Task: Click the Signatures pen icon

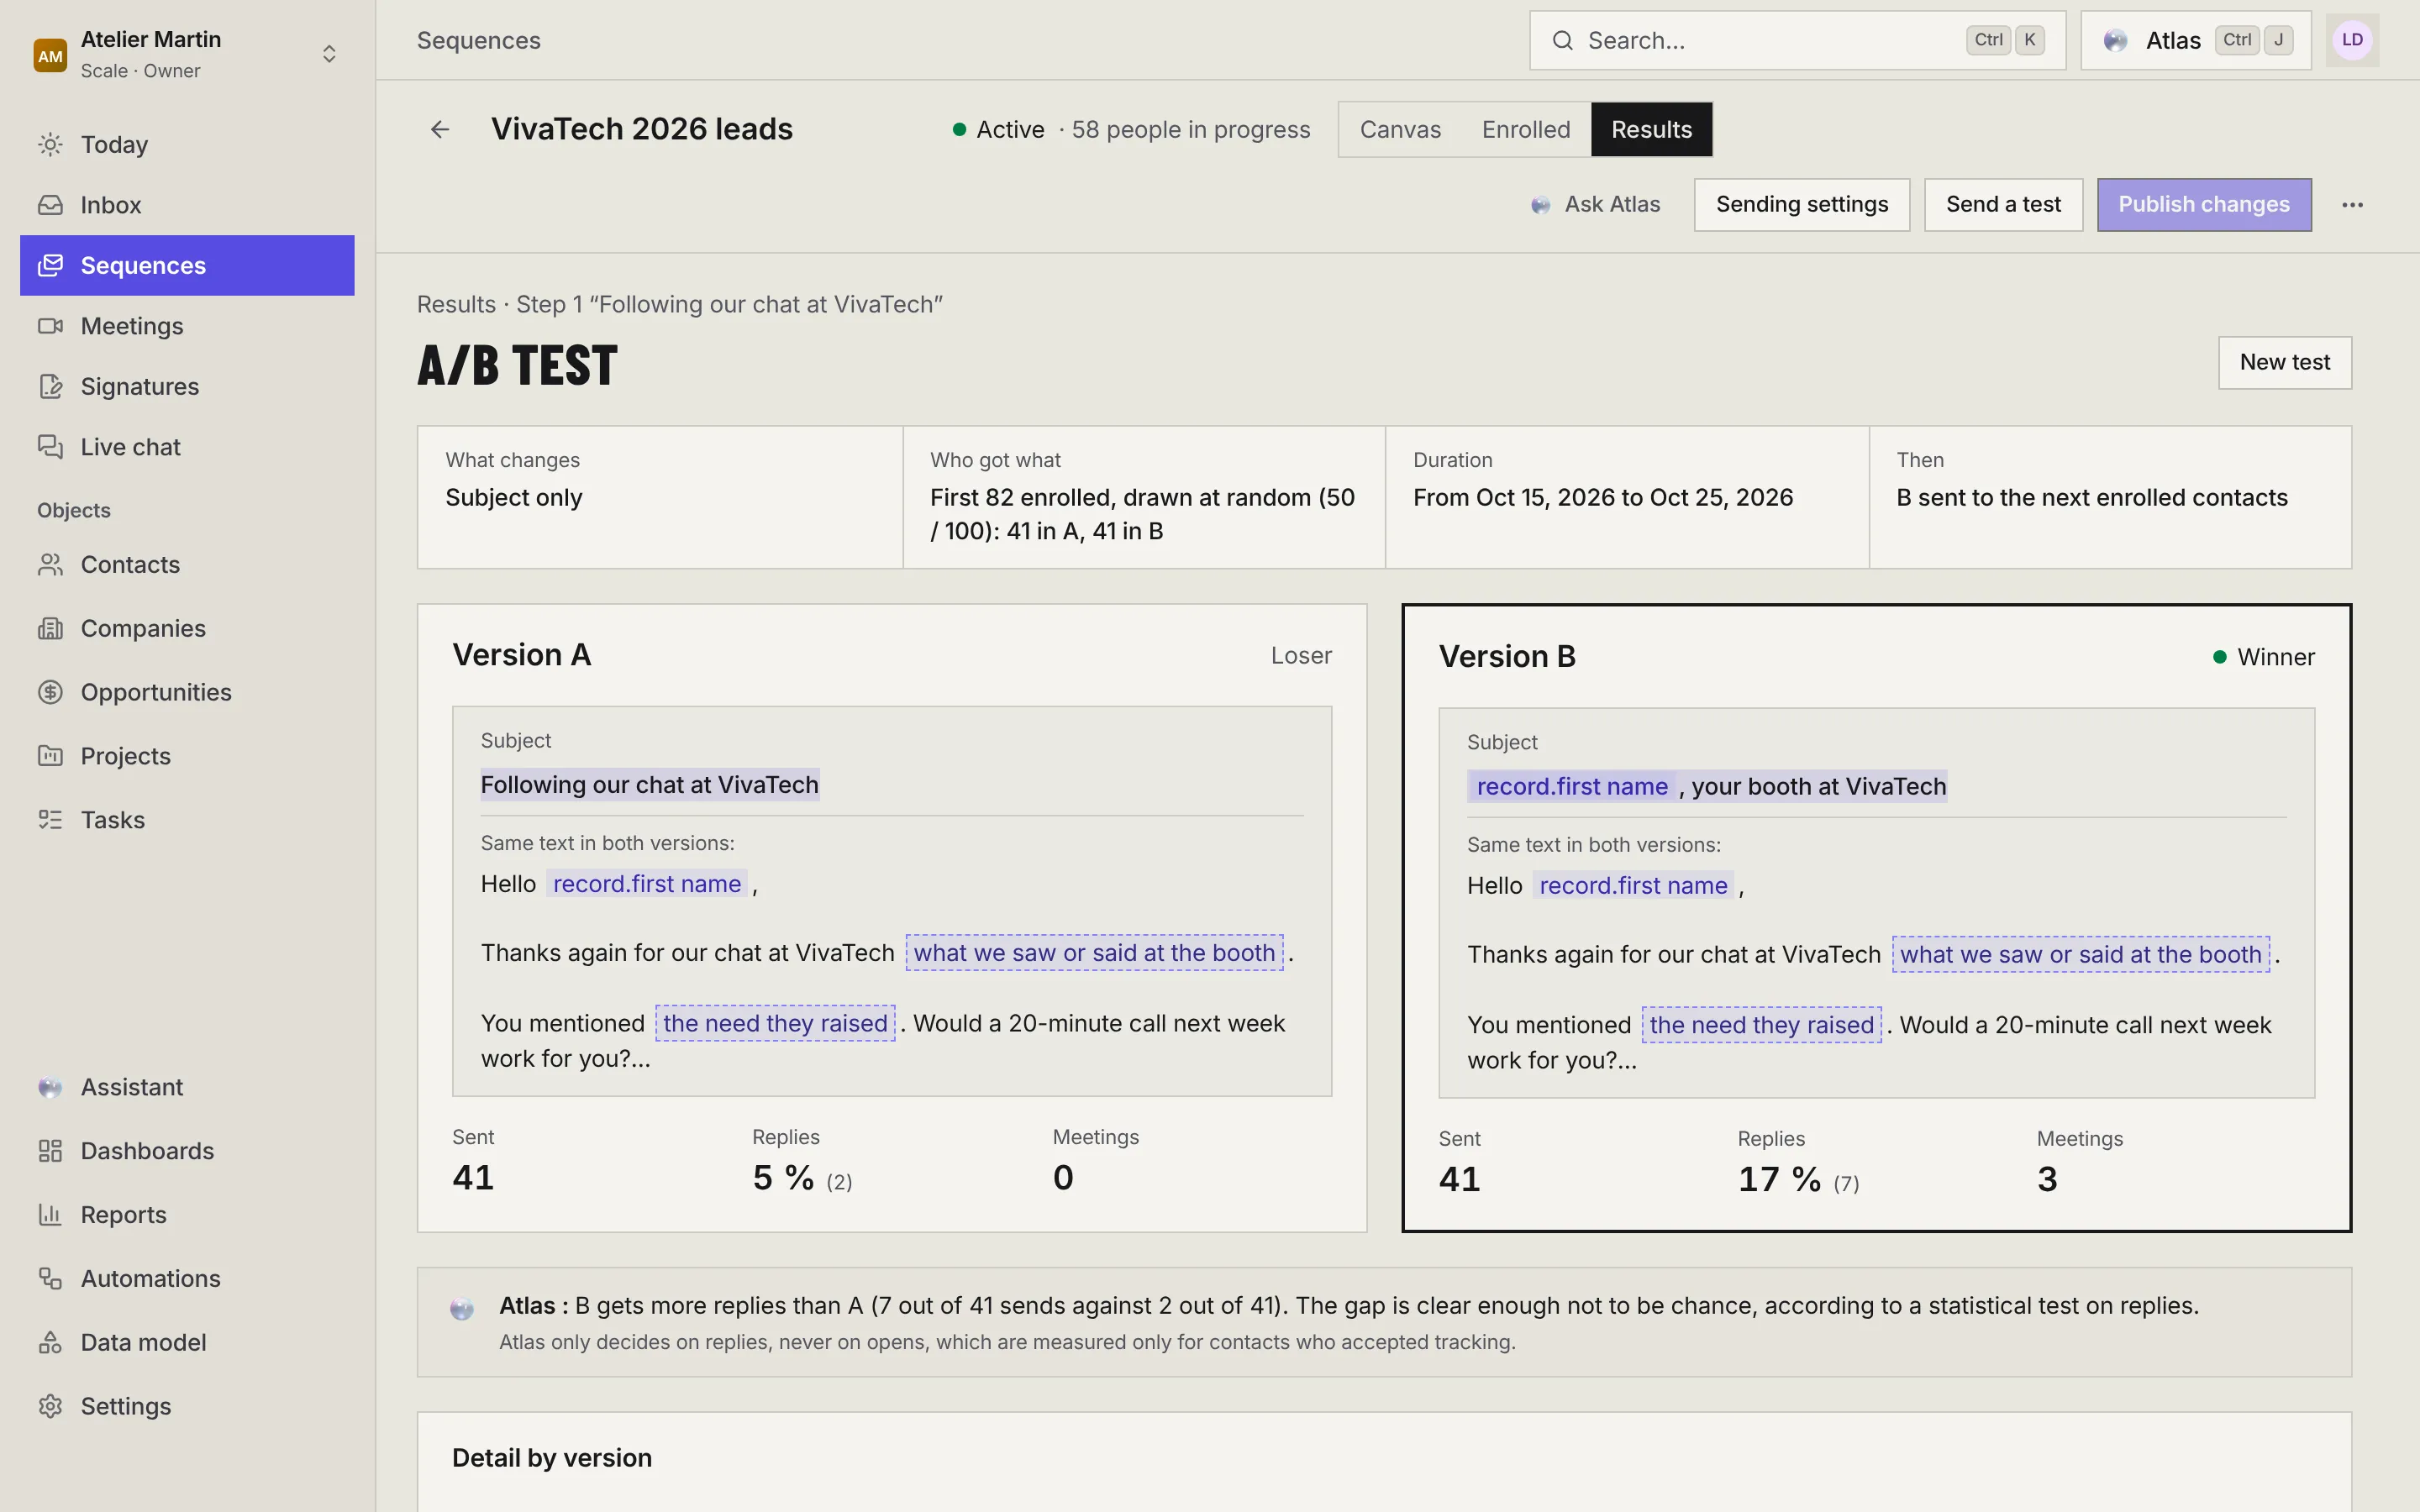Action: 50,387
